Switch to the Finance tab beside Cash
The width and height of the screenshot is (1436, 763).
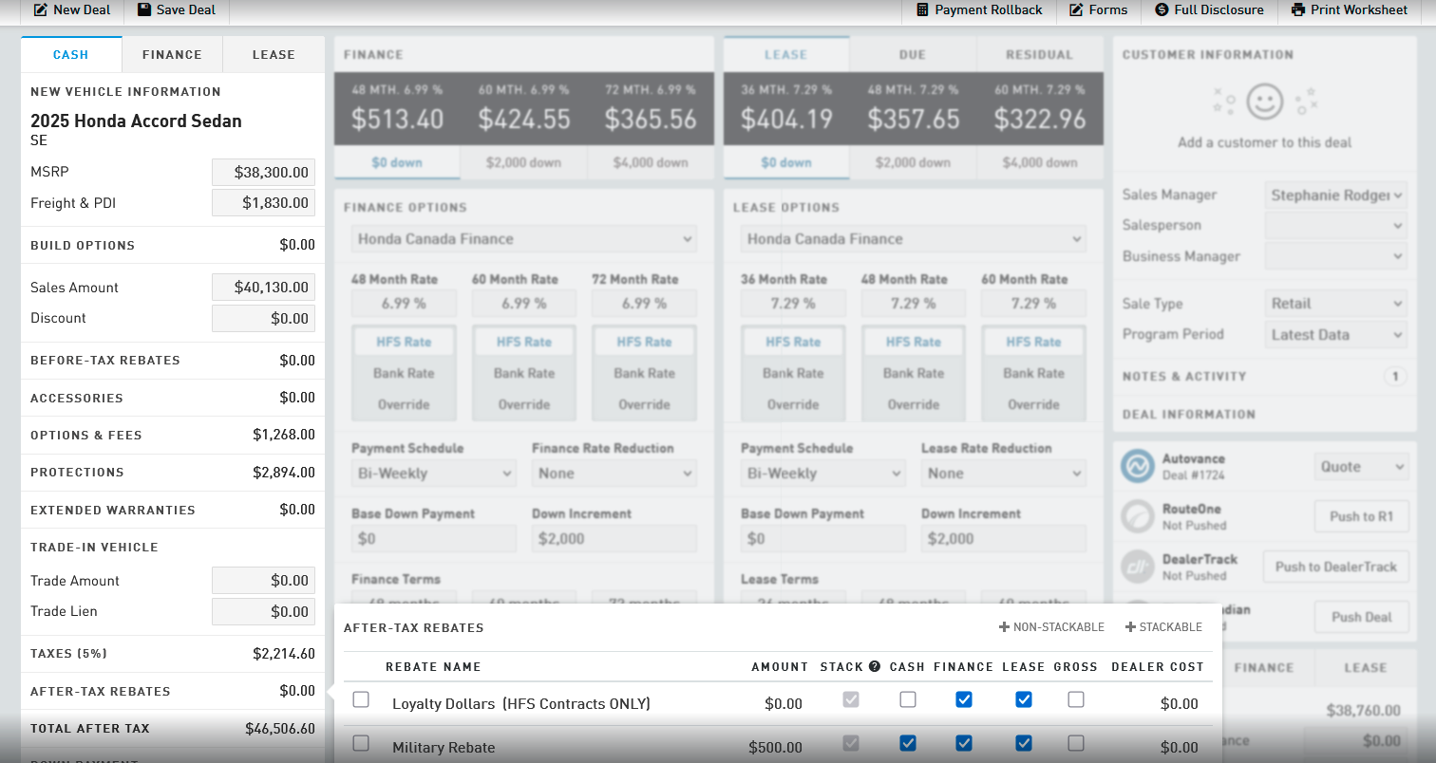pos(172,55)
